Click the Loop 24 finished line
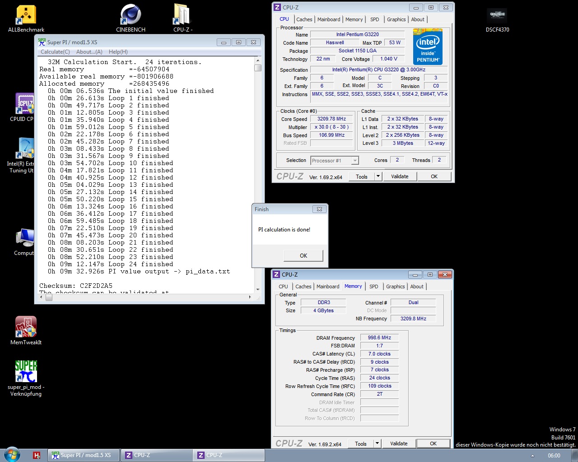 coord(111,264)
